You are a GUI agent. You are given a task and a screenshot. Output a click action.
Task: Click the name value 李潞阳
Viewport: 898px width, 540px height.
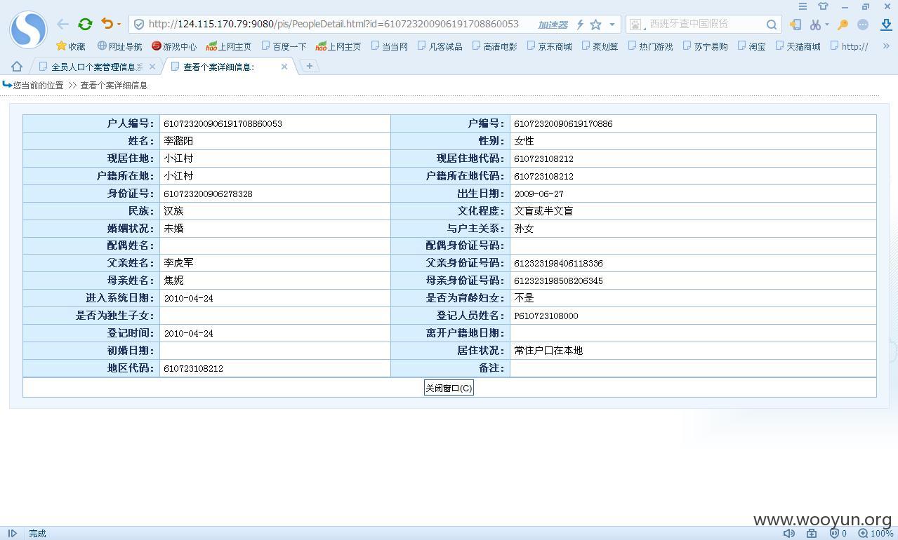178,141
